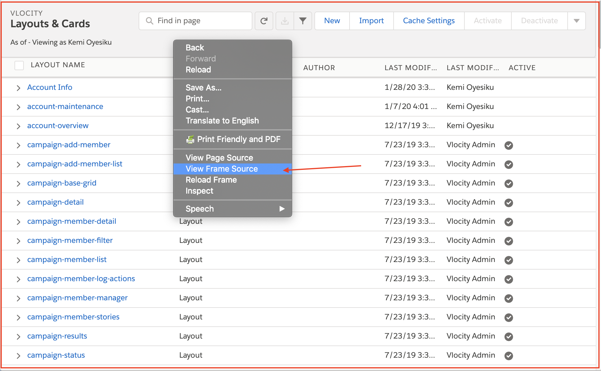Expand the Account Info row
601x371 pixels.
(18, 88)
